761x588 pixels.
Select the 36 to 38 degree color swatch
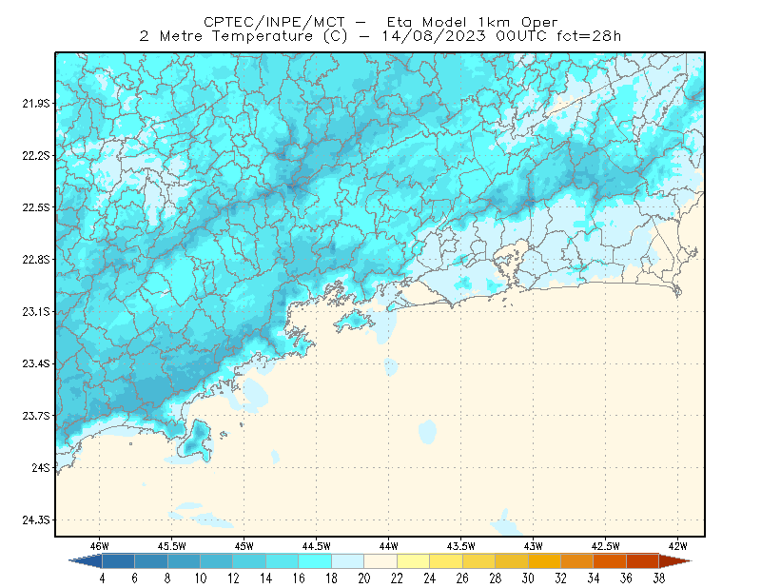(643, 561)
